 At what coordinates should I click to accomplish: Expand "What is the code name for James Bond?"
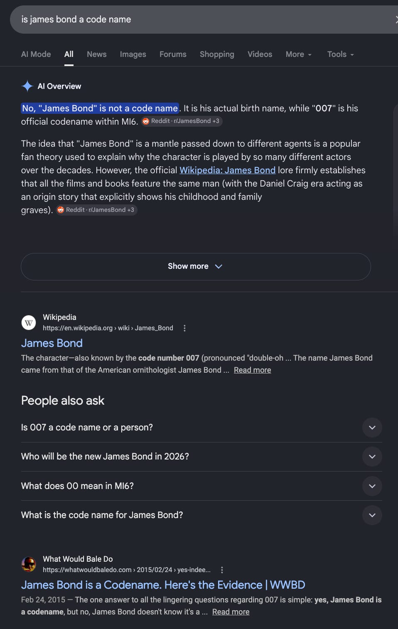[201, 515]
